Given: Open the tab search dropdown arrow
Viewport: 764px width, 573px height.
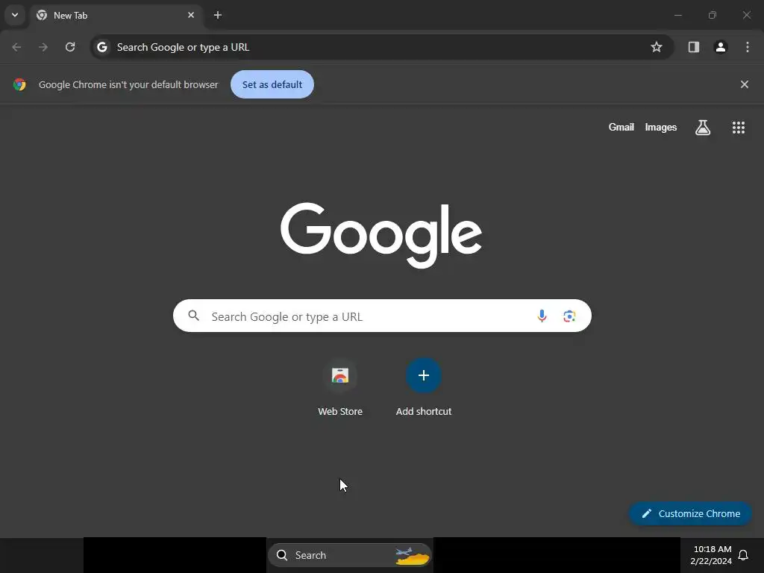Looking at the screenshot, I should [x=15, y=15].
